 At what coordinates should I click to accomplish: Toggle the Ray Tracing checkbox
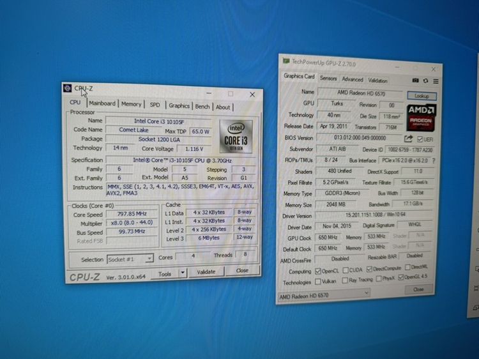pos(345,280)
